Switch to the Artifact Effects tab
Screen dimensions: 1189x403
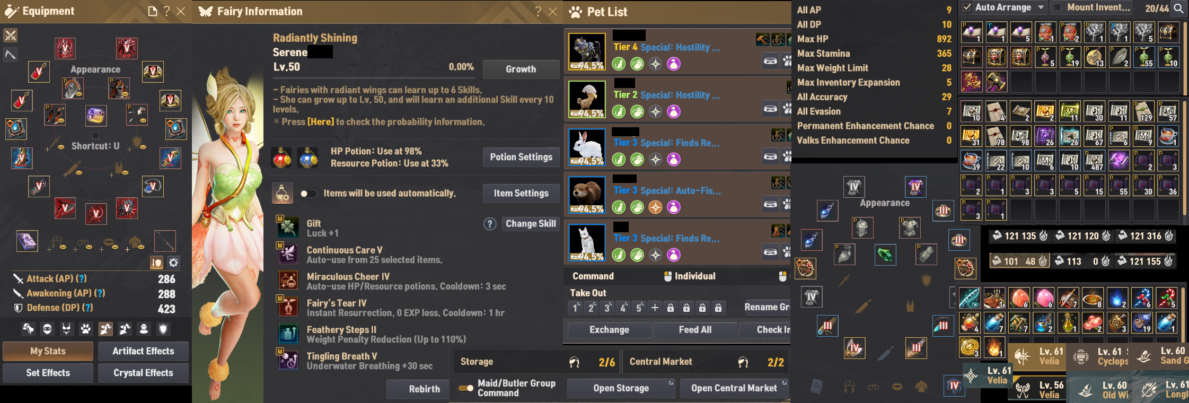point(143,351)
